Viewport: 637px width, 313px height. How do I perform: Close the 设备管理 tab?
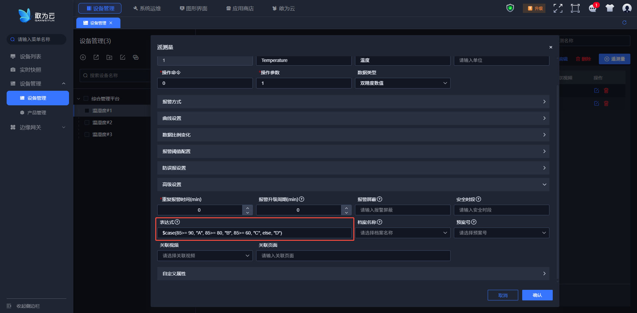111,23
